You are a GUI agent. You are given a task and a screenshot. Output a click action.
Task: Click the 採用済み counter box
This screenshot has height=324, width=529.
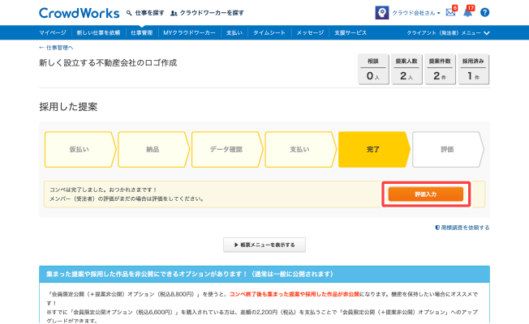pyautogui.click(x=472, y=70)
